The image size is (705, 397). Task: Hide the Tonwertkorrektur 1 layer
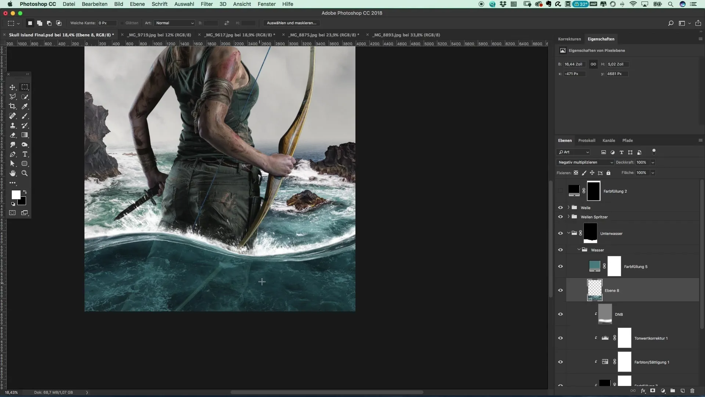pyautogui.click(x=560, y=338)
